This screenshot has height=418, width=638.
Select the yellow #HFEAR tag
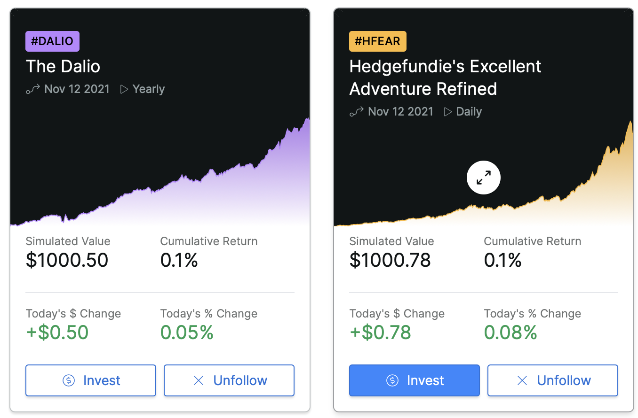point(377,41)
